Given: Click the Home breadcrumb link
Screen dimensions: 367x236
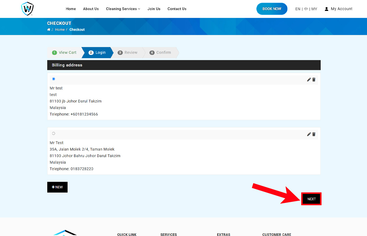Looking at the screenshot, I should click(x=60, y=30).
